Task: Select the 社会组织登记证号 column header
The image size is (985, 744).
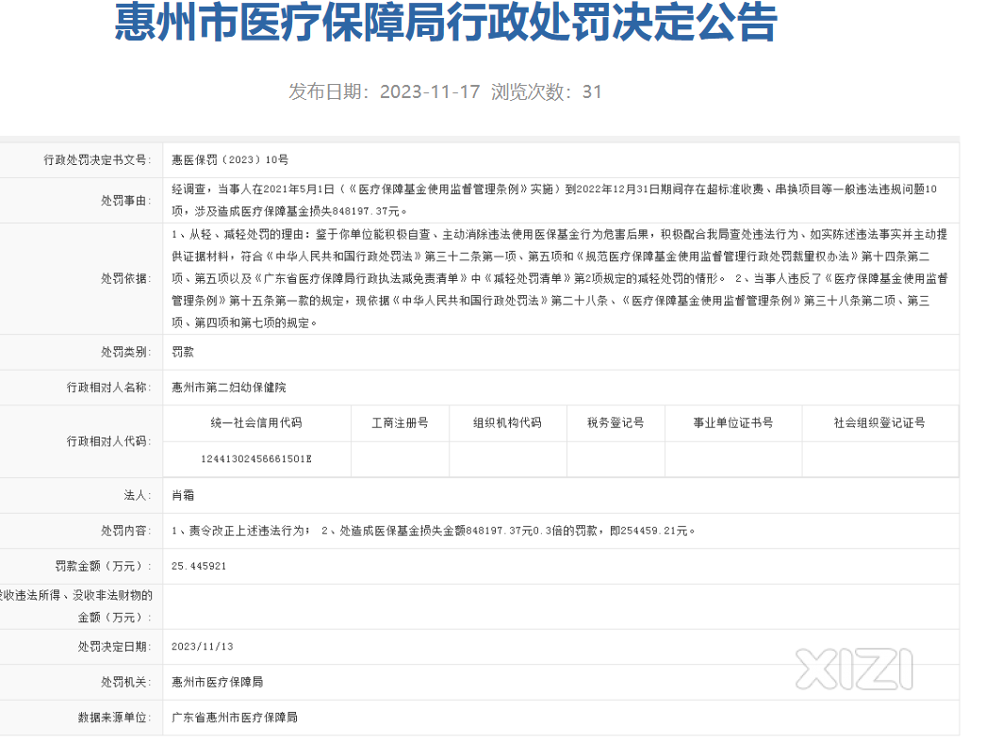Action: (879, 422)
